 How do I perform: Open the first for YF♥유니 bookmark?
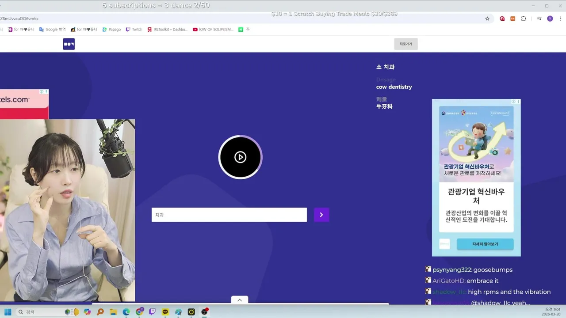pos(21,30)
